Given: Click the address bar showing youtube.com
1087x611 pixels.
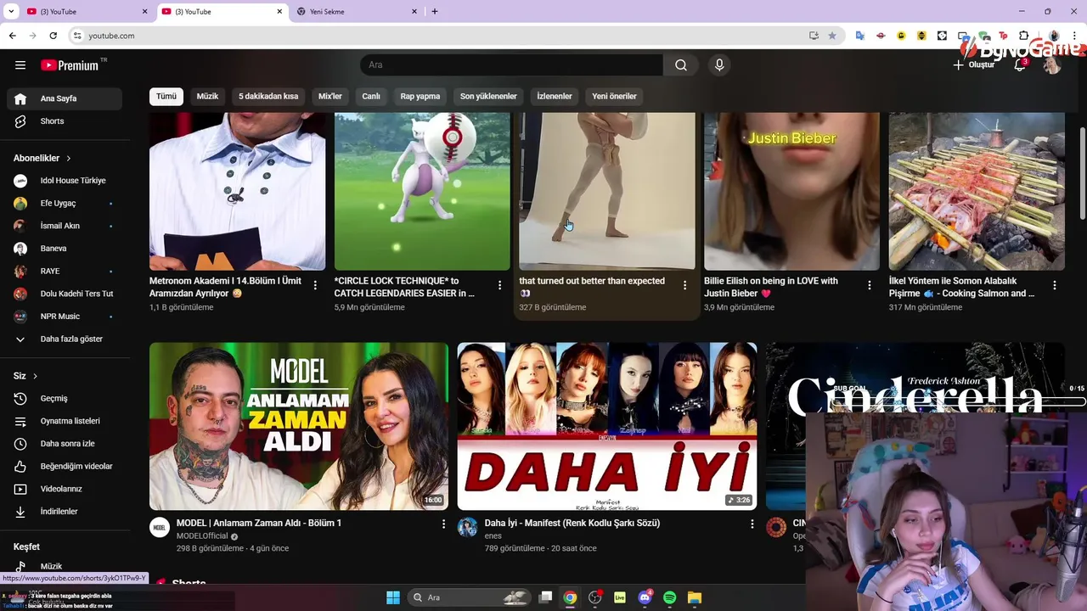Looking at the screenshot, I should pos(442,36).
